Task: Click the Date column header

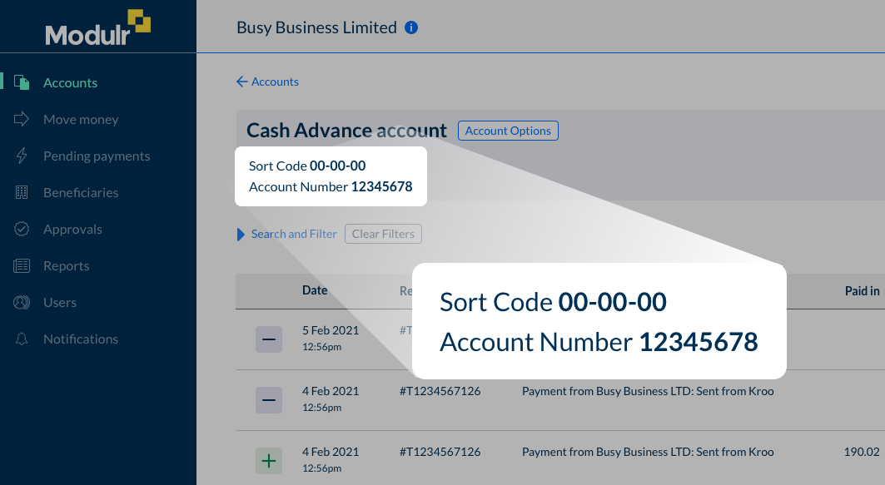Action: 315,290
